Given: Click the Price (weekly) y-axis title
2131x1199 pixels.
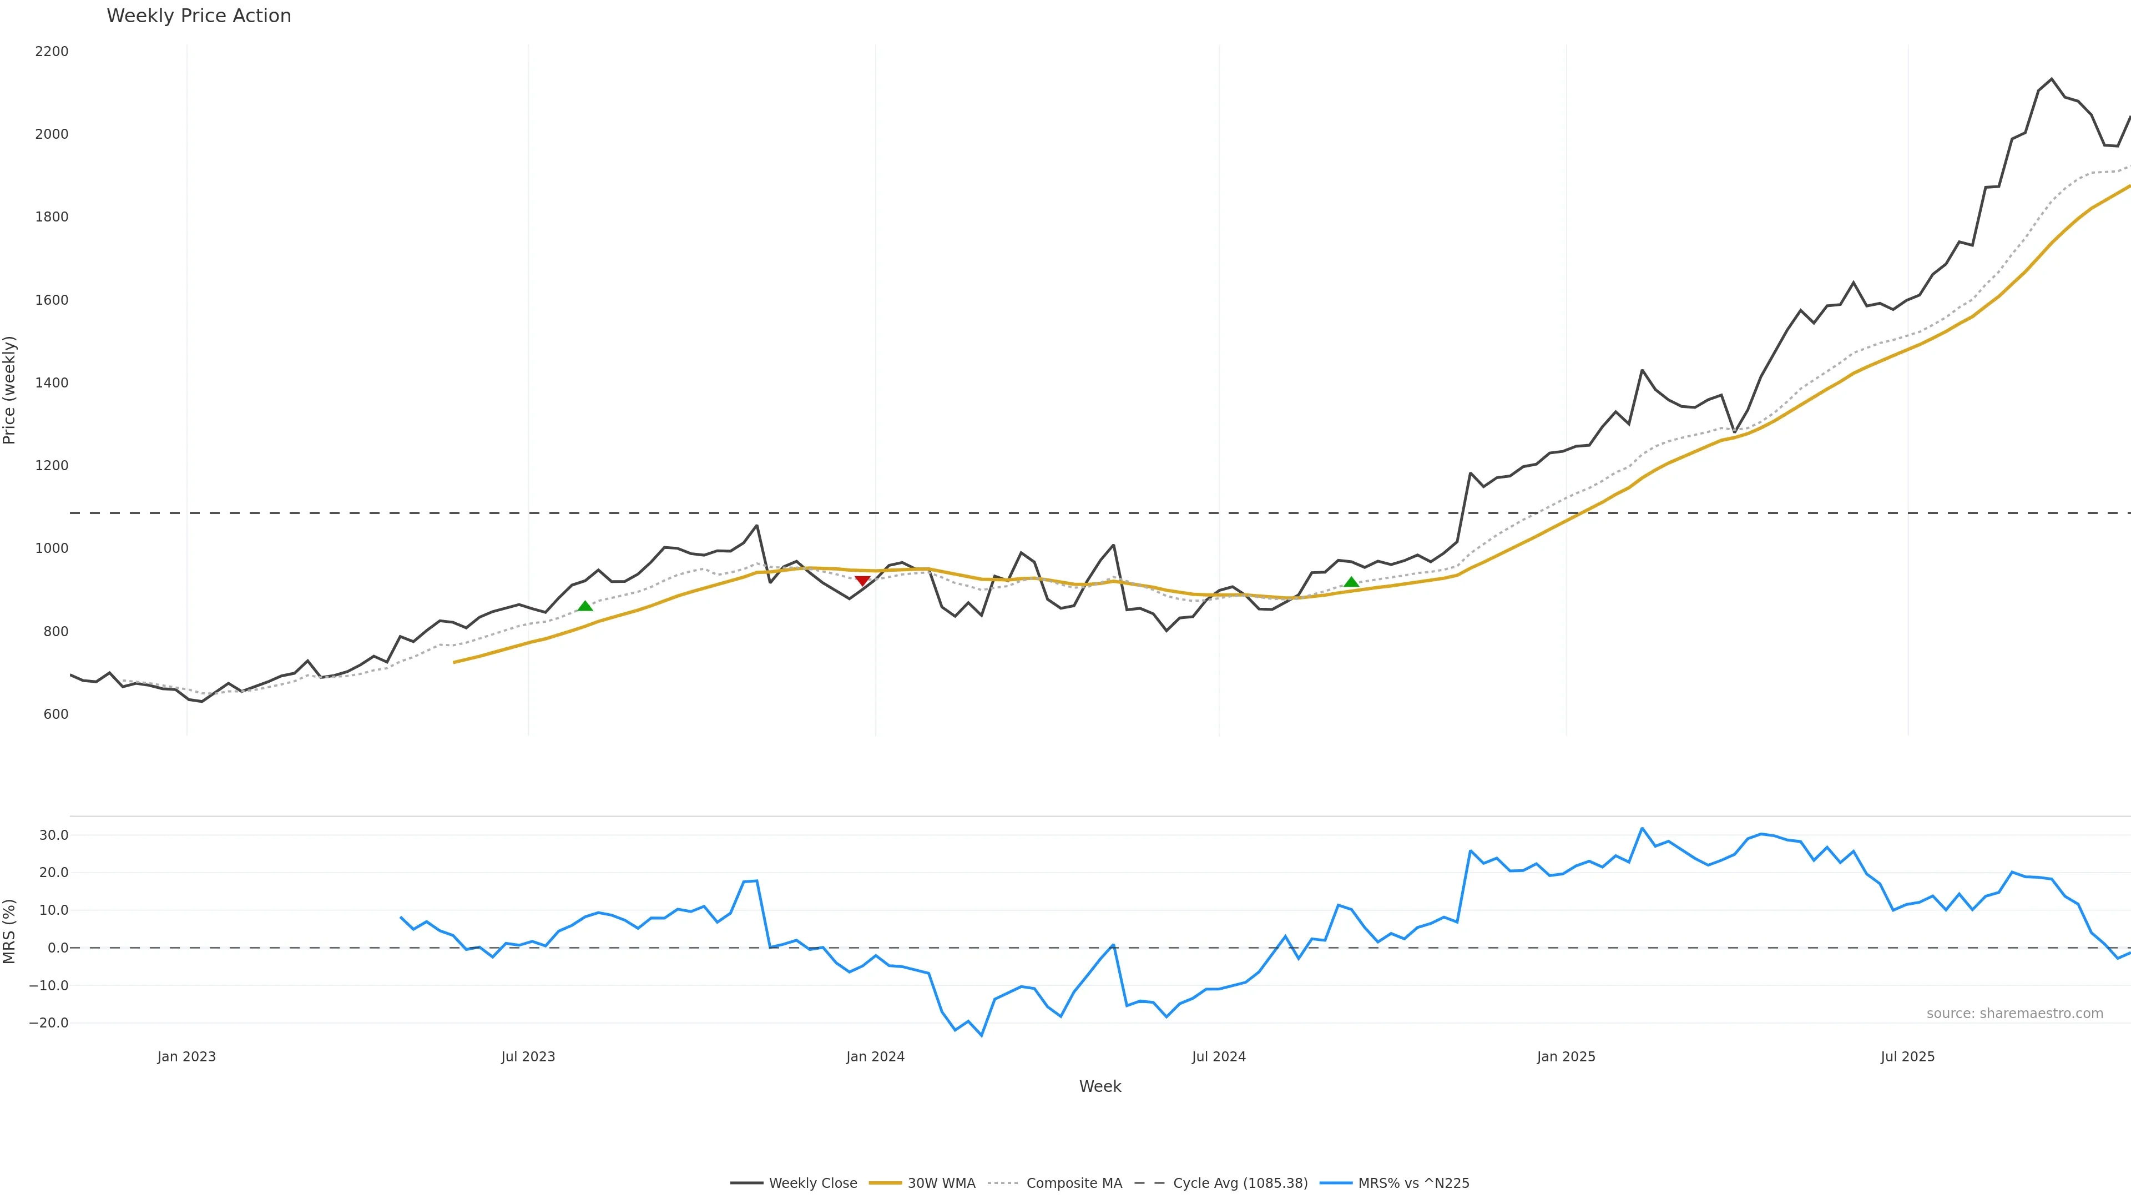Looking at the screenshot, I should [x=9, y=390].
